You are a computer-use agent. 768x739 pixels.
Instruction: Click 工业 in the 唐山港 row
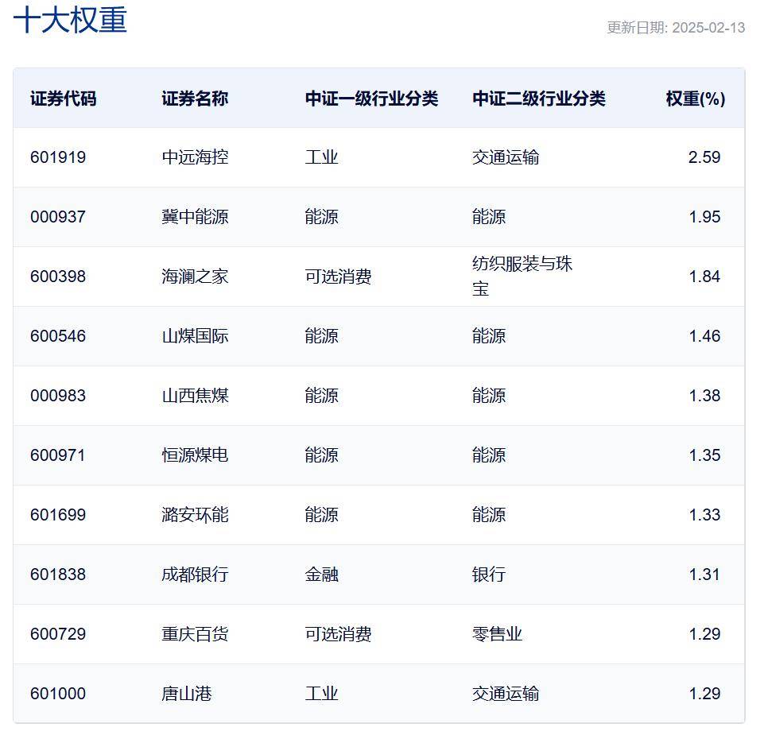[x=322, y=695]
